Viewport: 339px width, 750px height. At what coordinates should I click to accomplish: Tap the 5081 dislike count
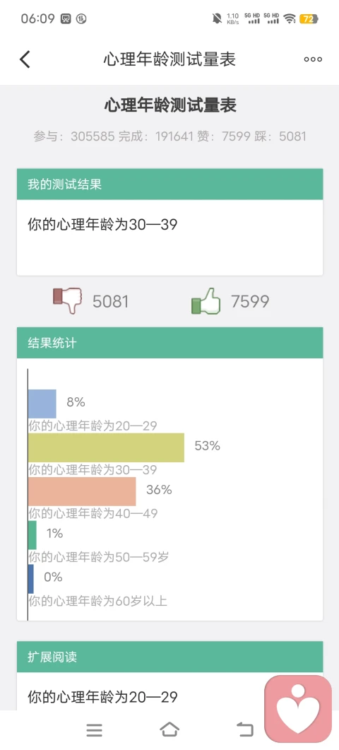tap(110, 301)
